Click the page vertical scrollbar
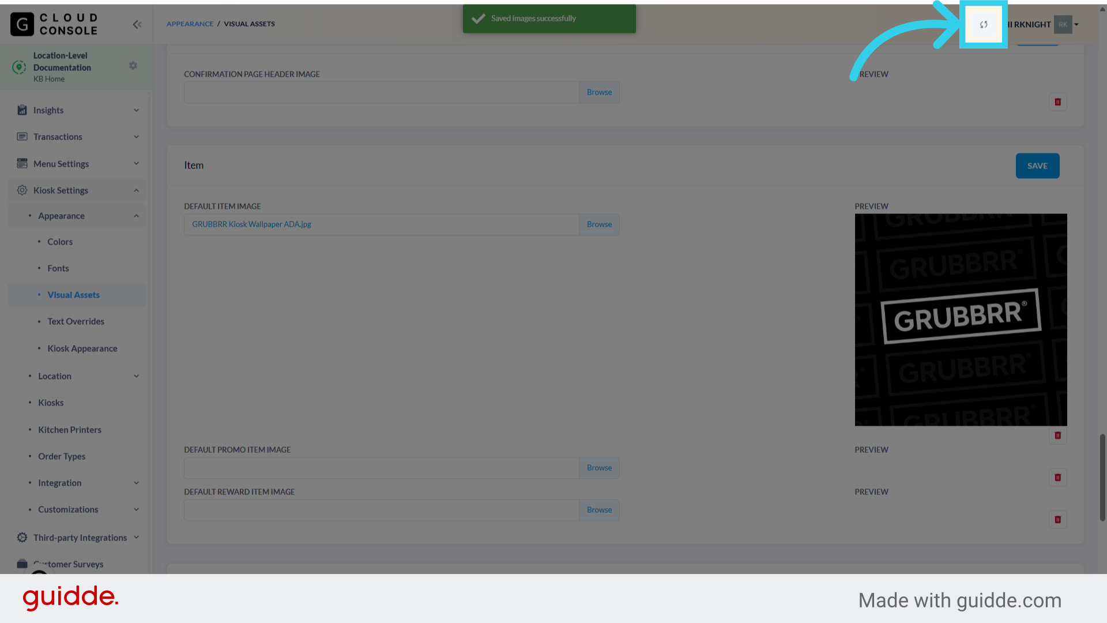Viewport: 1107px width, 623px height. (1102, 478)
